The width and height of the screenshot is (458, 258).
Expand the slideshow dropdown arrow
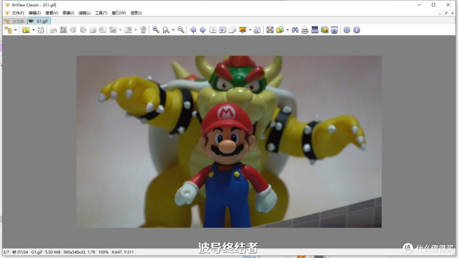[250, 30]
